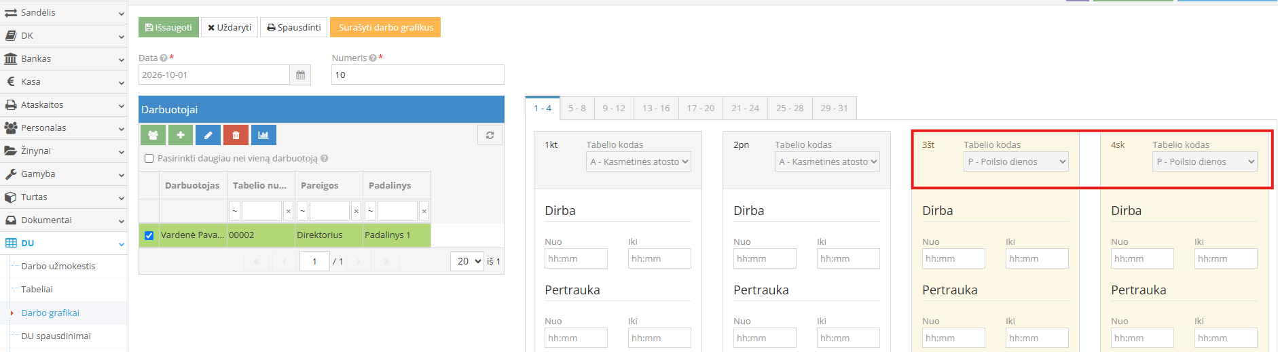The image size is (1278, 352).
Task: Click Surašyti darbo grafikus button
Action: pos(385,27)
